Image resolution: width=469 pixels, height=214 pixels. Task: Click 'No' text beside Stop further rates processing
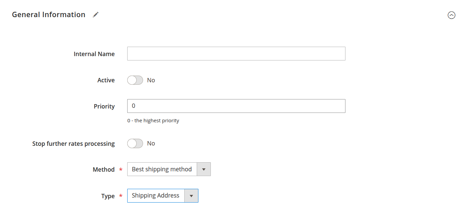(x=151, y=143)
